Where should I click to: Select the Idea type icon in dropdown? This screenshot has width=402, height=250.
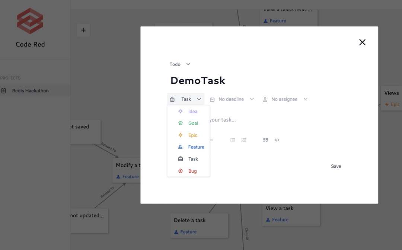click(180, 111)
